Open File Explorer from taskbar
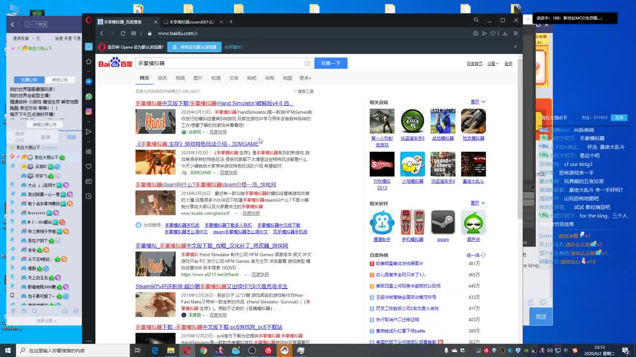This screenshot has width=636, height=357. tap(170, 350)
